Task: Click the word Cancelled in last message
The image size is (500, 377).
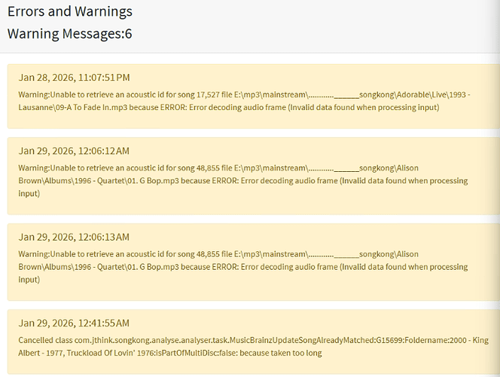Action: point(37,340)
